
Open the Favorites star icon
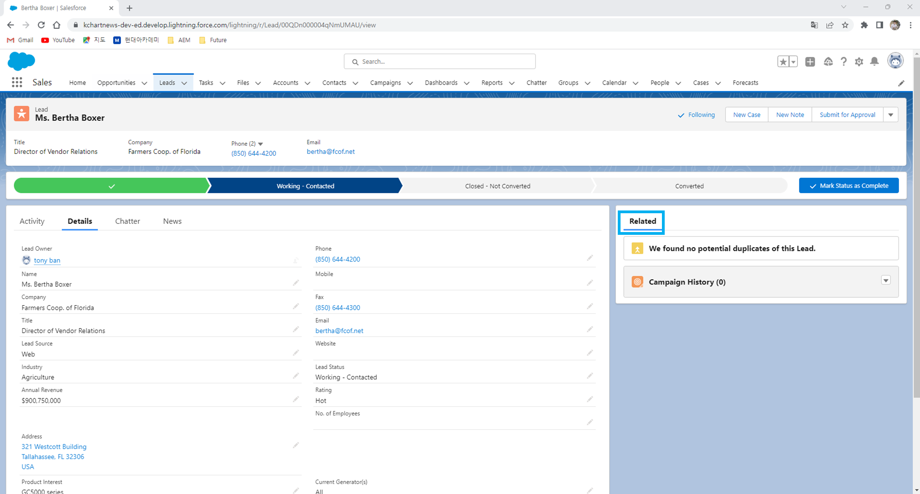pyautogui.click(x=783, y=62)
